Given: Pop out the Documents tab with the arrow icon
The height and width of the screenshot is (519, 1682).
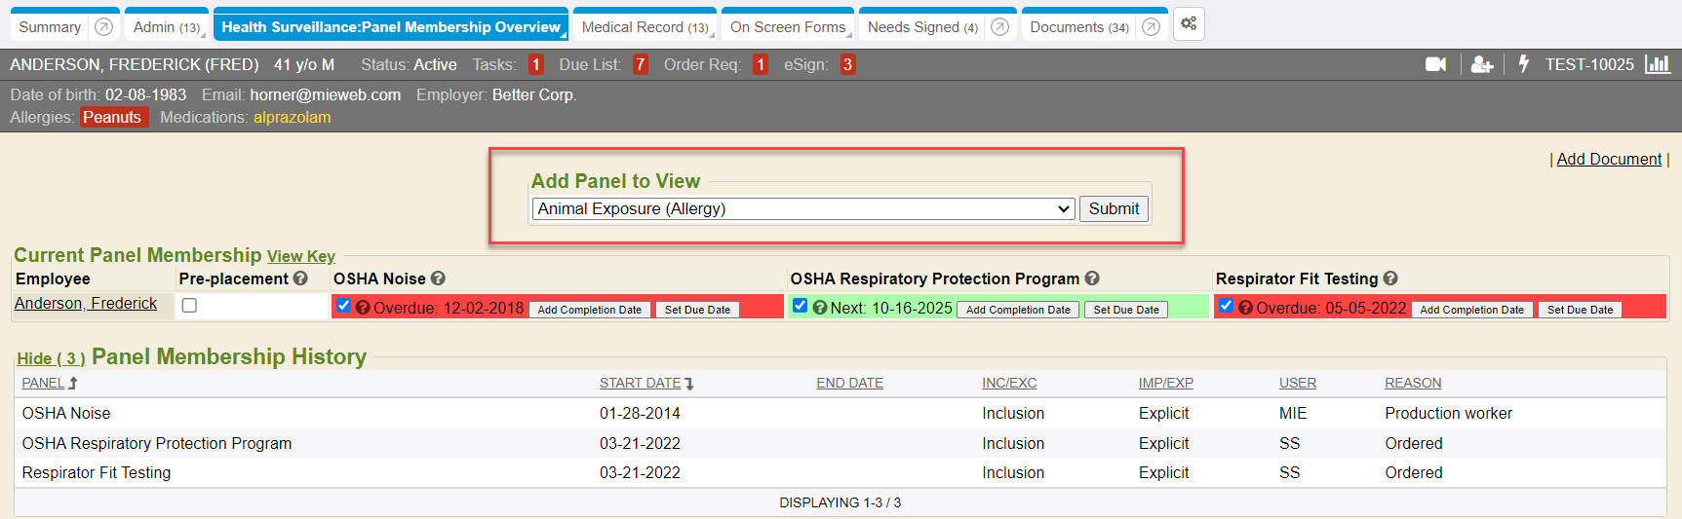Looking at the screenshot, I should 1151,27.
